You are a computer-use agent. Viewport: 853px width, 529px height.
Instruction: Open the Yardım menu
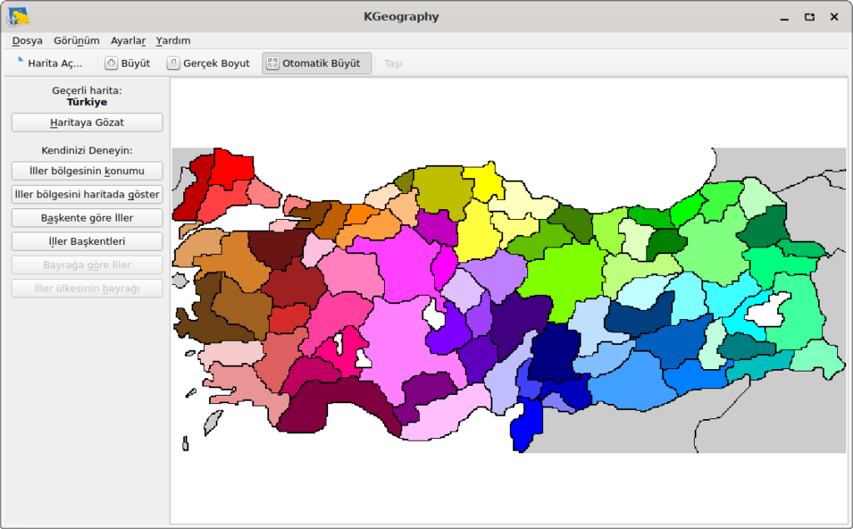point(173,41)
